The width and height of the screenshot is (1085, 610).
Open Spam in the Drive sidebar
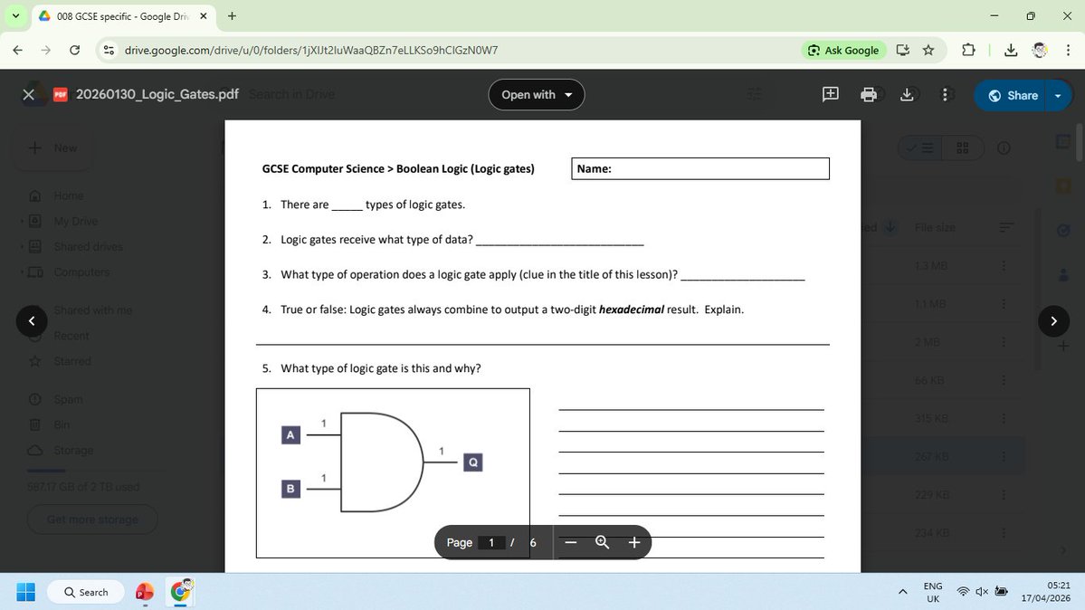coord(68,399)
